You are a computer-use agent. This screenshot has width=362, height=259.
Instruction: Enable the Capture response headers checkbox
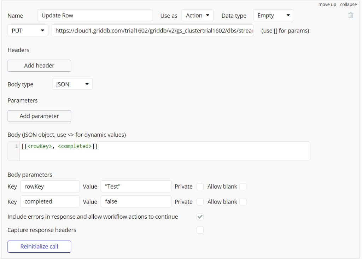tap(200, 230)
